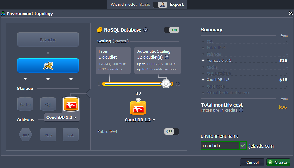Select the SSL add-on node
Viewport: 294px width, 168px height.
pos(71,135)
